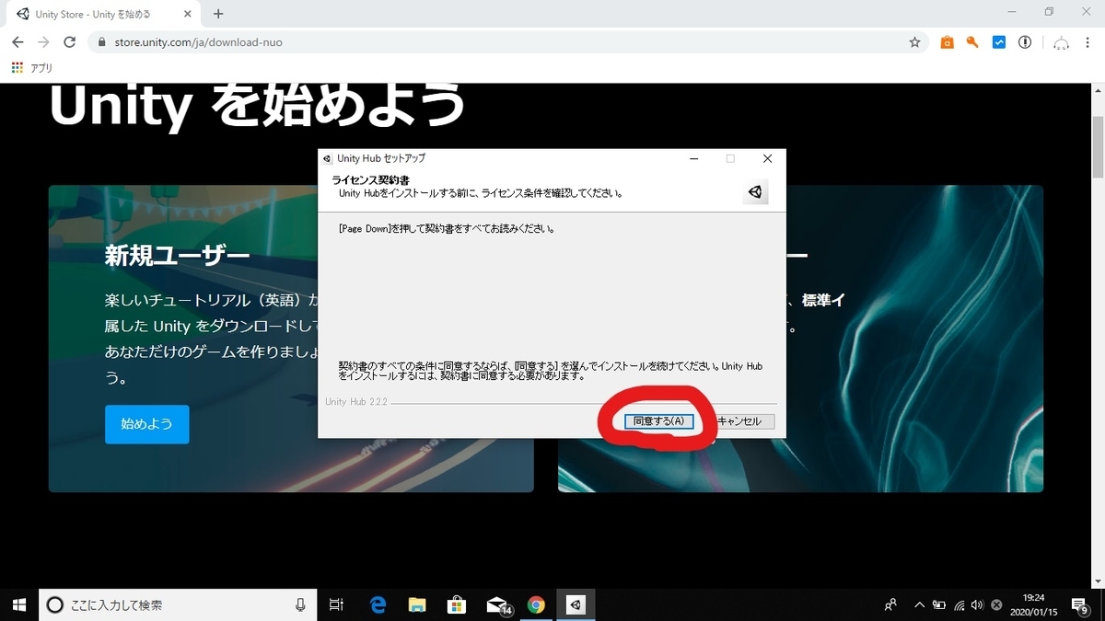
Task: Go back to the previous page in Chrome
Action: click(x=17, y=42)
